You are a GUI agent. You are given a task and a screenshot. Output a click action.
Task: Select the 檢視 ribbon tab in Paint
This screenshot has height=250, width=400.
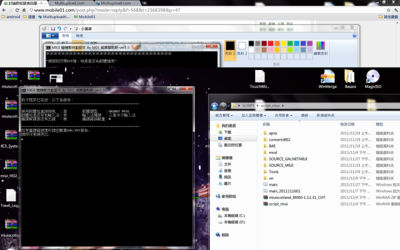pos(79,36)
